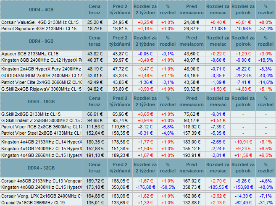Click Rozdiel za 2 týždne header in DDR4 - 16GB section
This screenshot has width=276, height=206.
tap(145, 102)
